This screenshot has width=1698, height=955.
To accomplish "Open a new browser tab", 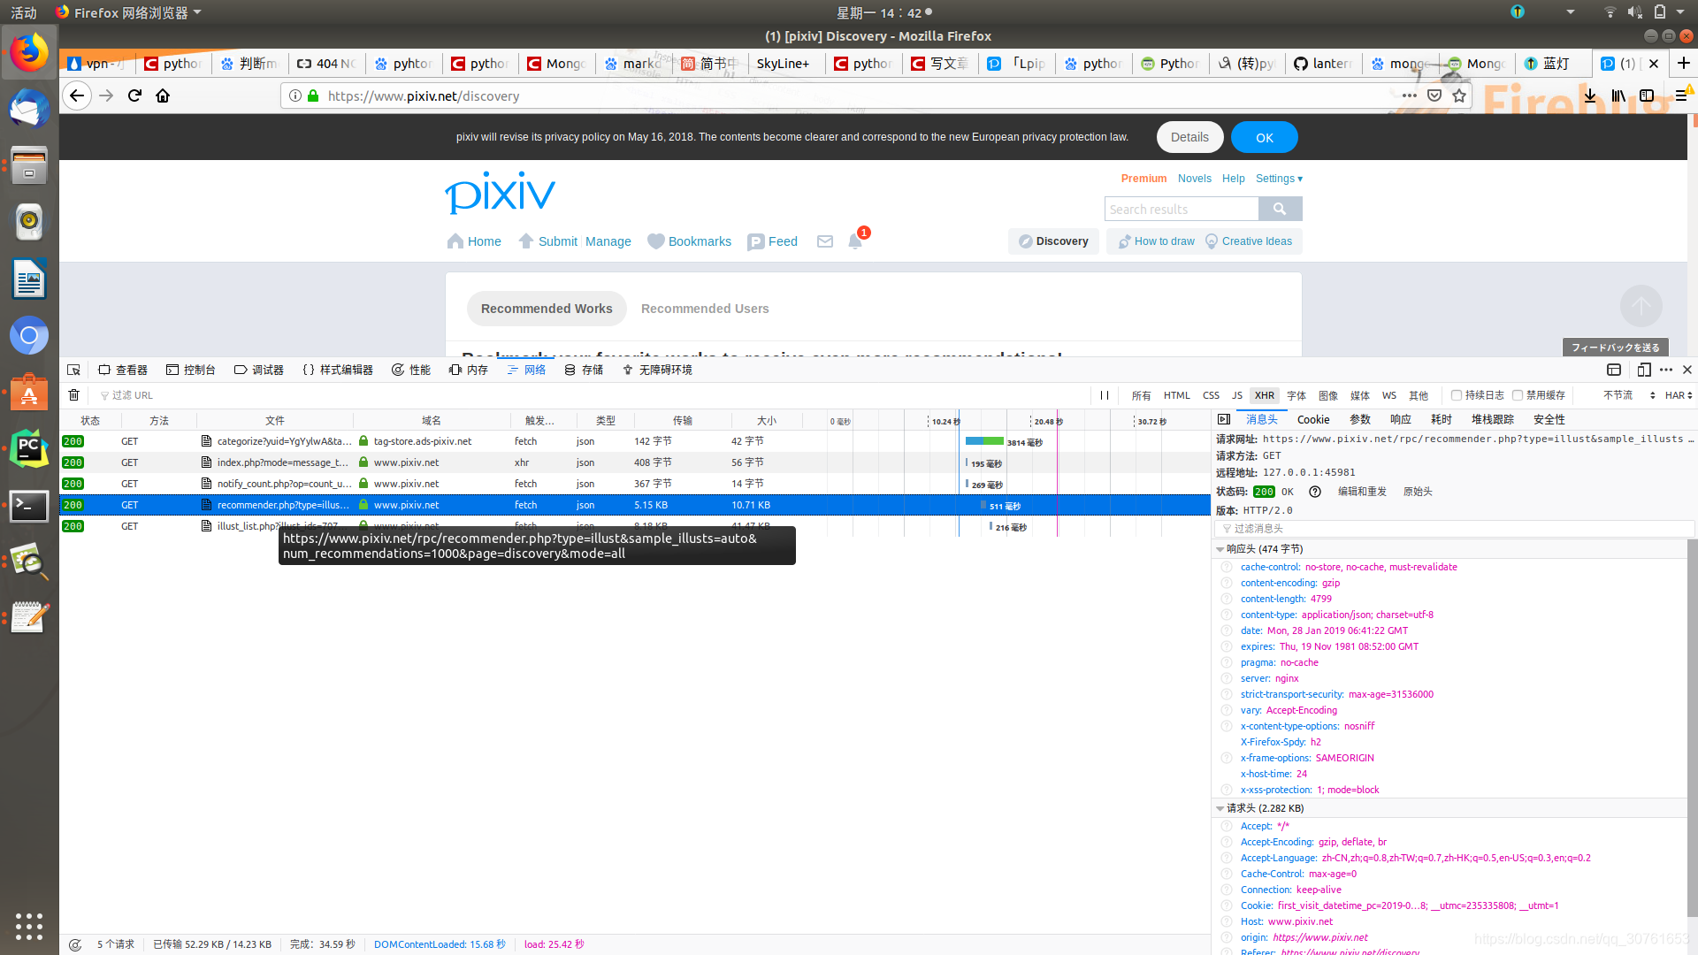I will (1684, 63).
